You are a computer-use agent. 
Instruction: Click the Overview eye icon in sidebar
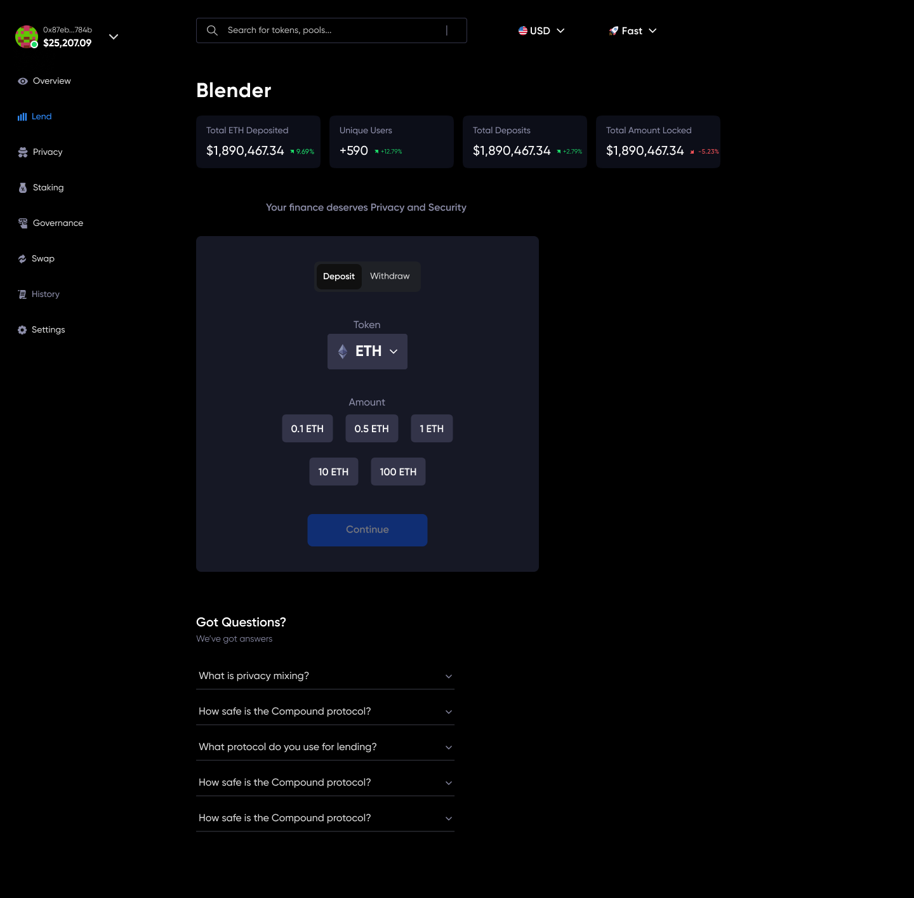pos(23,81)
